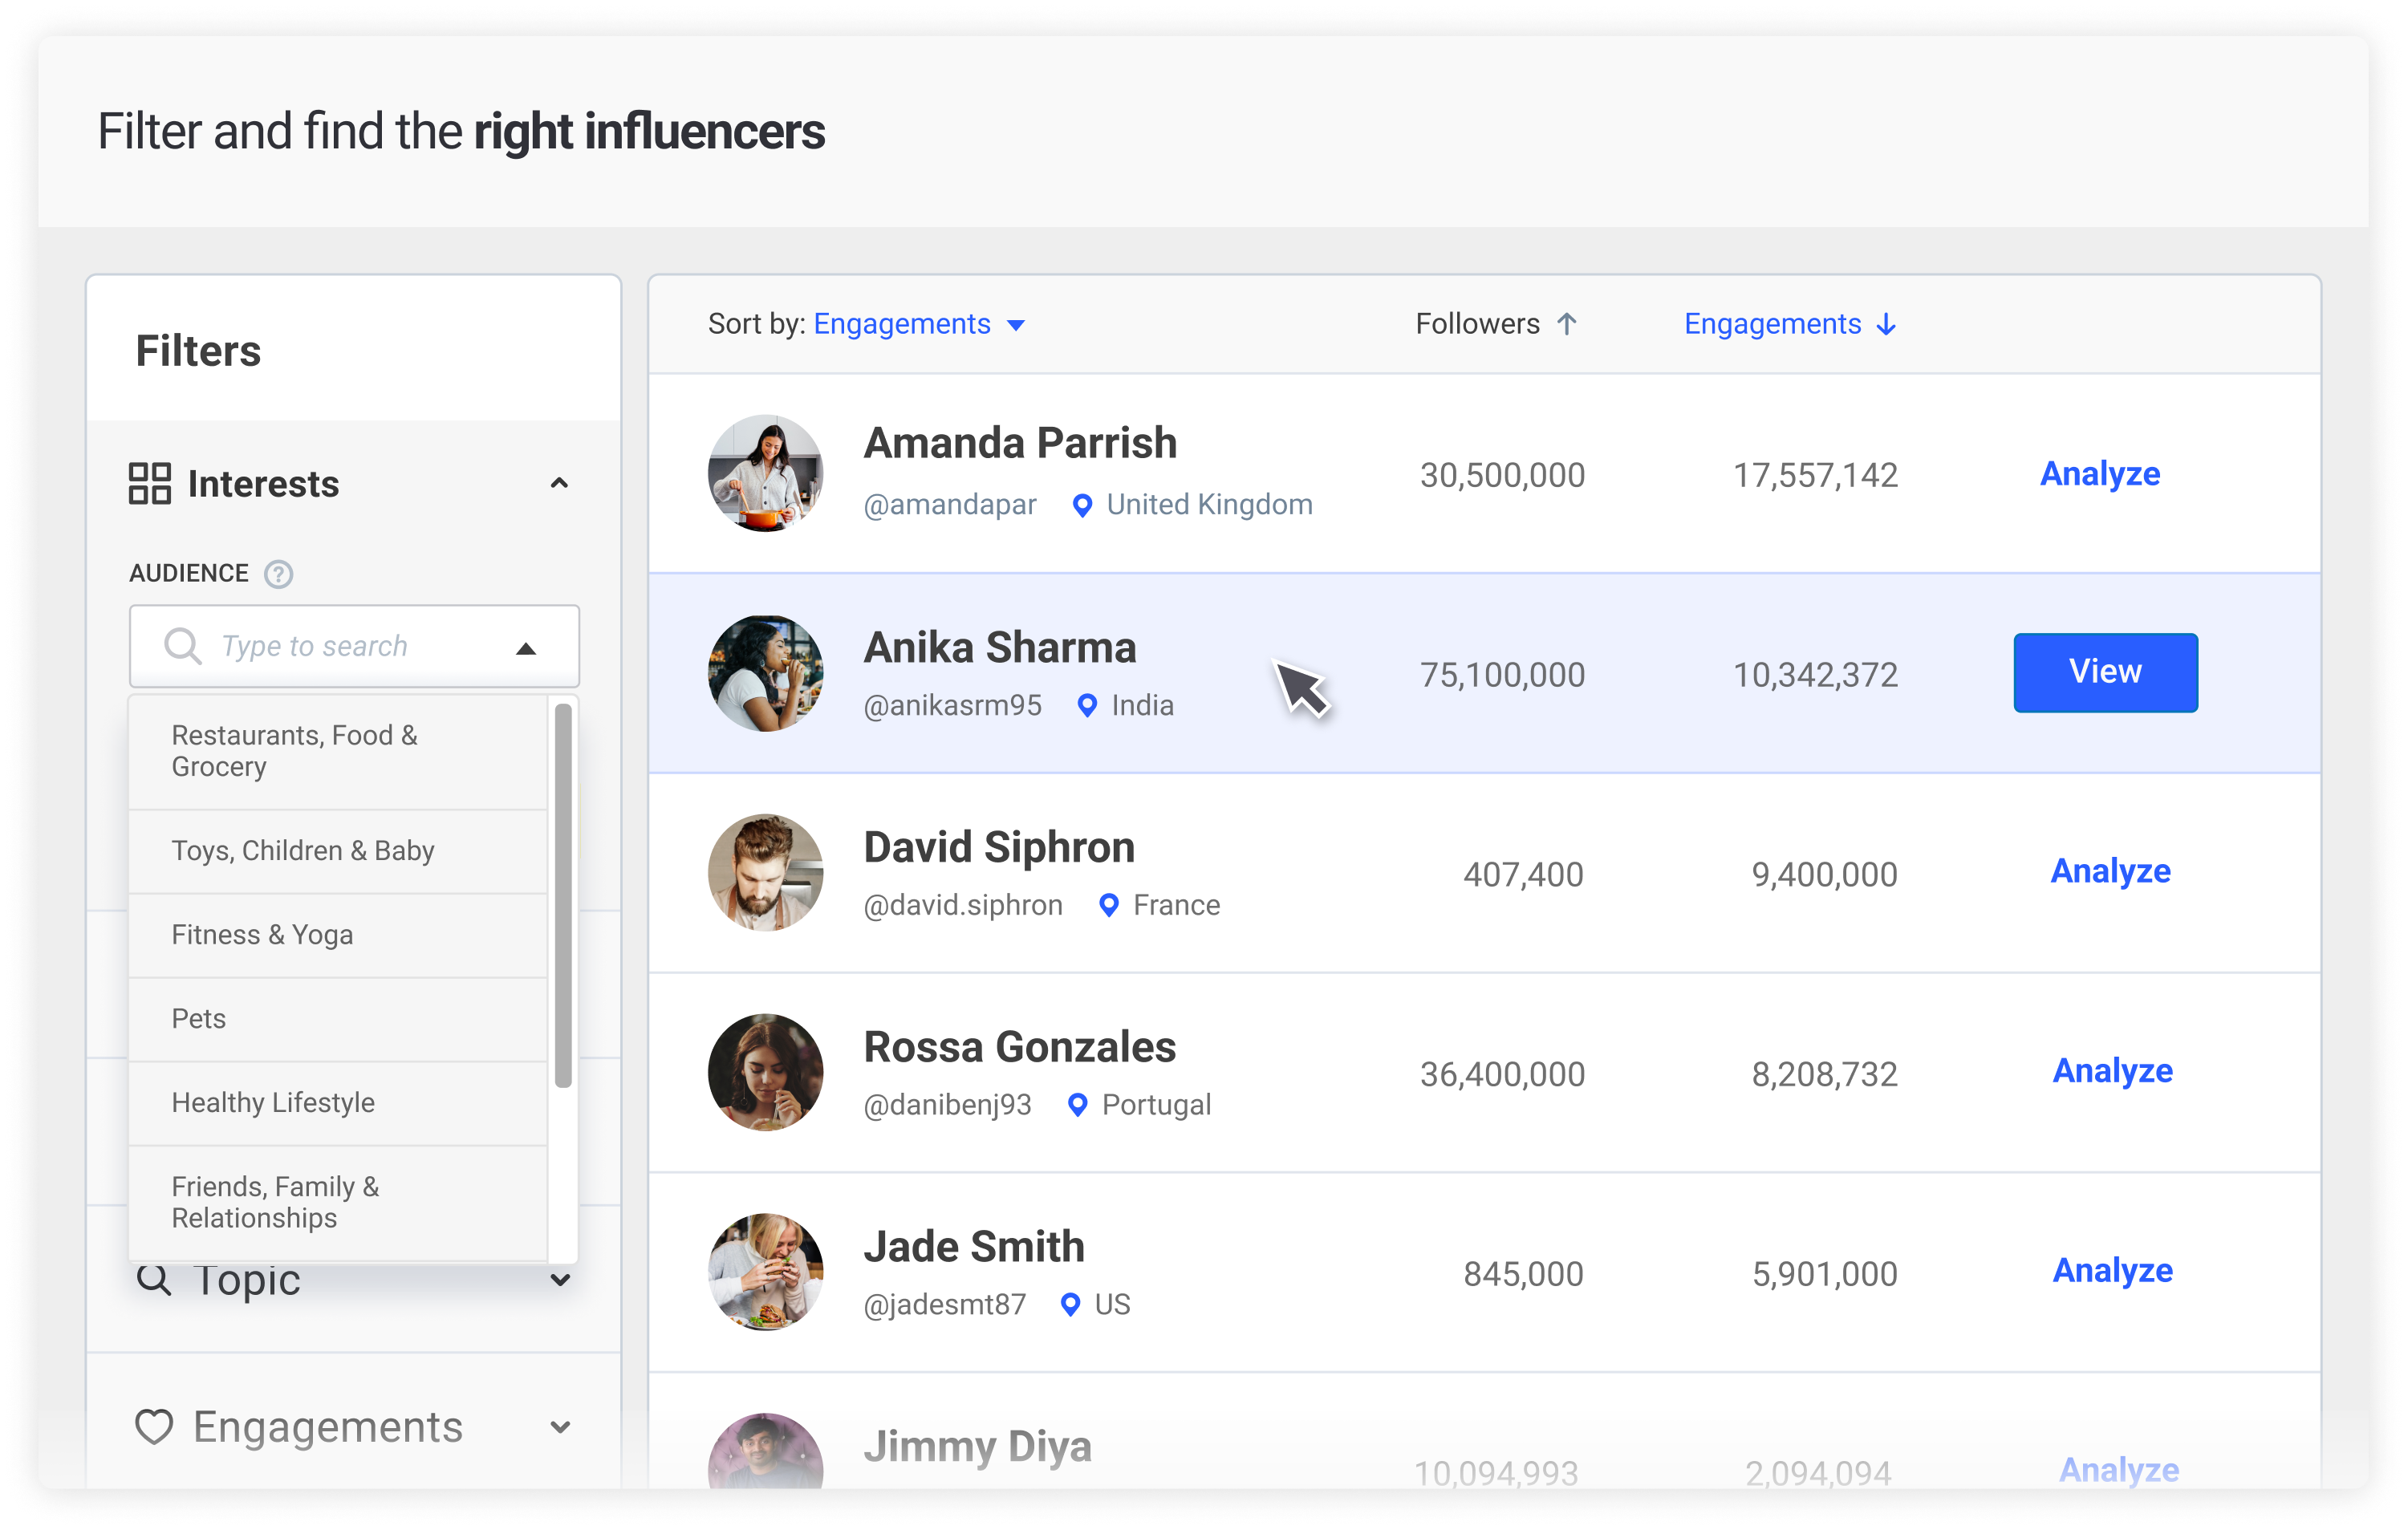This screenshot has height=1530, width=2408.
Task: Click the search icon in audience field
Action: (182, 646)
